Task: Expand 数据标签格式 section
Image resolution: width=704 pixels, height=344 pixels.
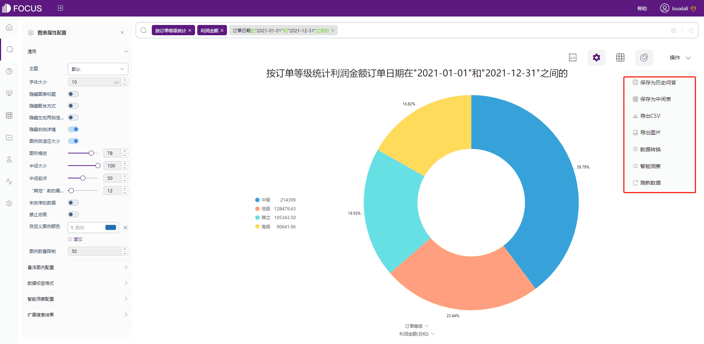Action: [77, 283]
